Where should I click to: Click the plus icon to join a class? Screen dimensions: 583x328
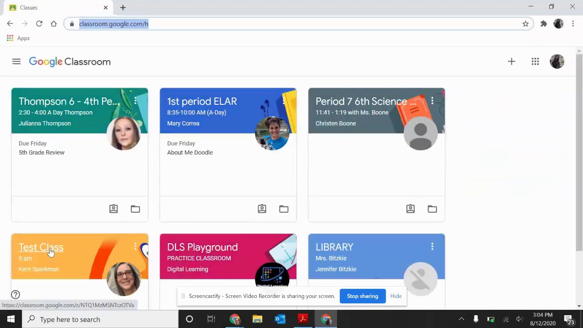(x=511, y=61)
